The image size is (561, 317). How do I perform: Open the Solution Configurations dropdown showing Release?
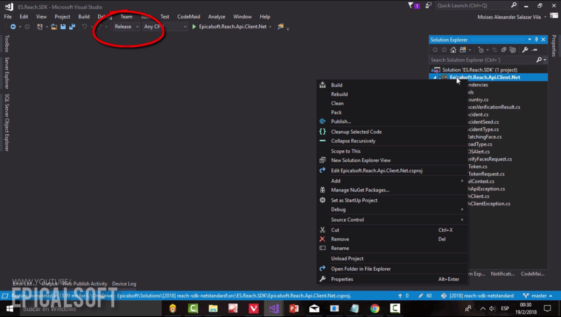[x=127, y=26]
